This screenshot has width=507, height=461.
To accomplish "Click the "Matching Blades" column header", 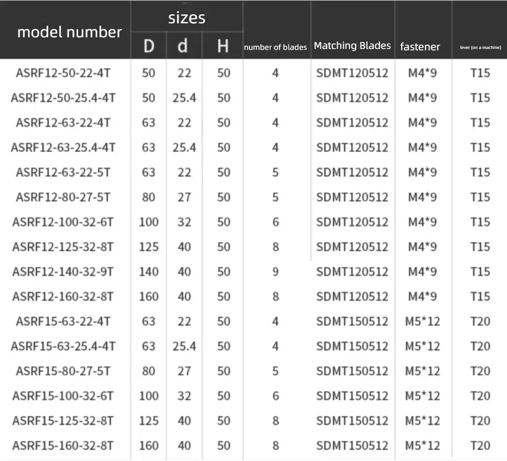I will (352, 46).
